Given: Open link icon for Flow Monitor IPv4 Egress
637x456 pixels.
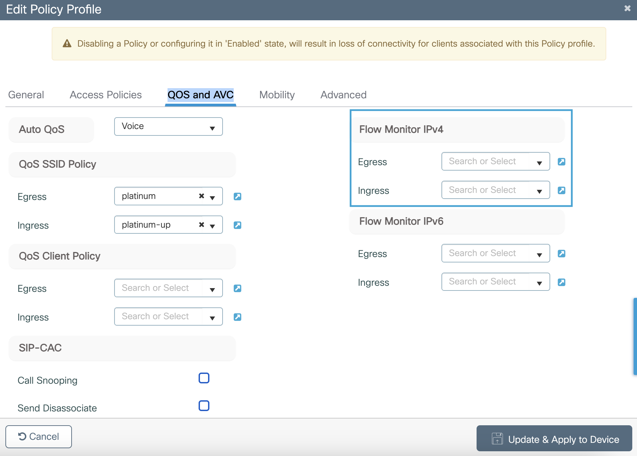Looking at the screenshot, I should click(561, 161).
